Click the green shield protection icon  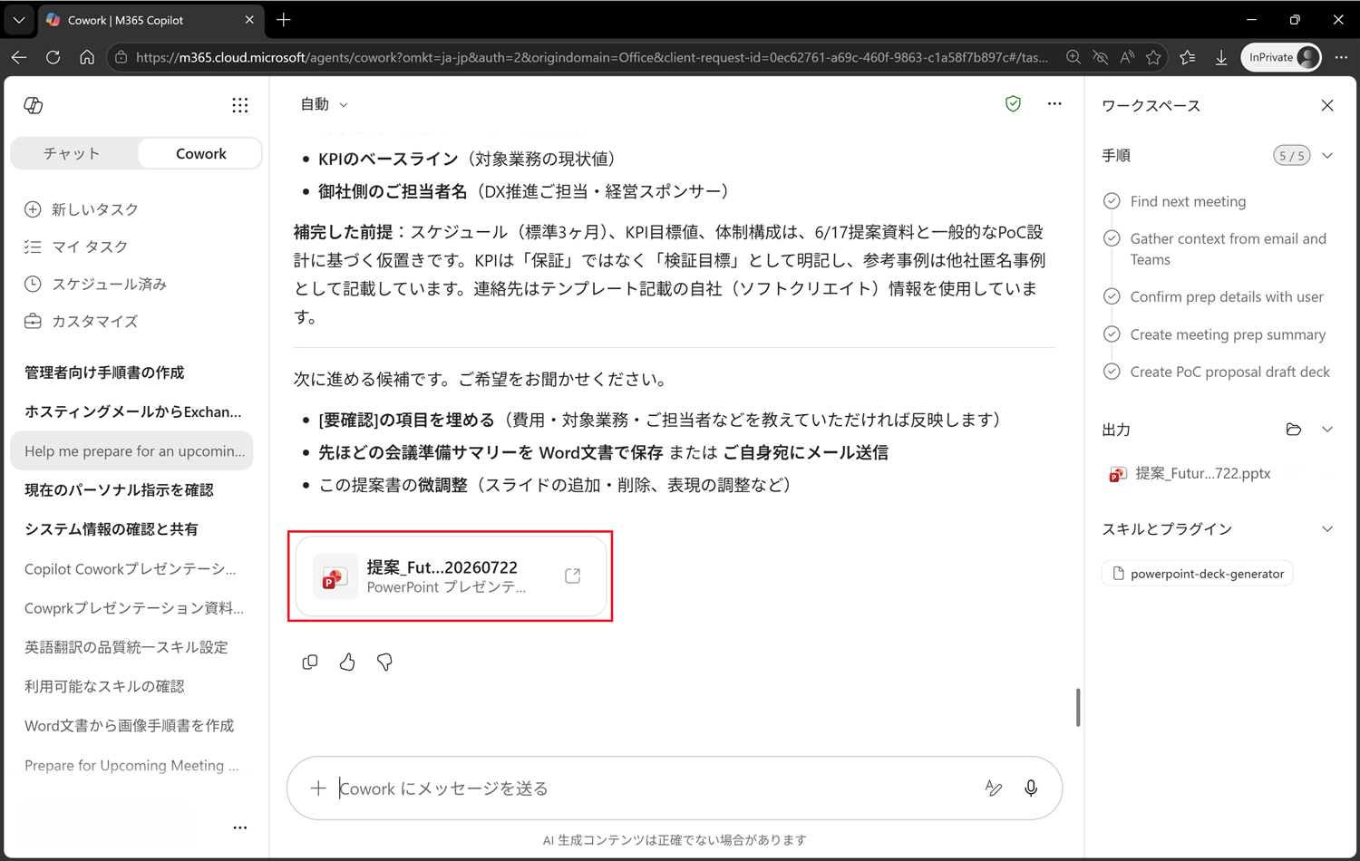[1013, 104]
